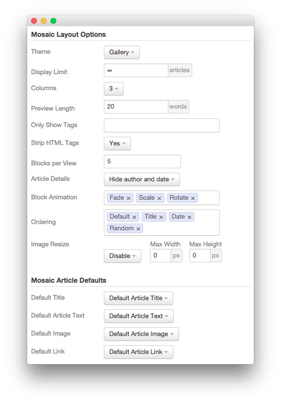Remove the Random ordering tag

[x=138, y=229]
